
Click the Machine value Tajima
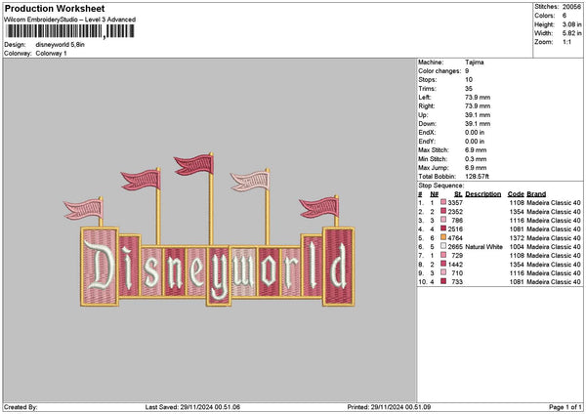[x=475, y=62]
